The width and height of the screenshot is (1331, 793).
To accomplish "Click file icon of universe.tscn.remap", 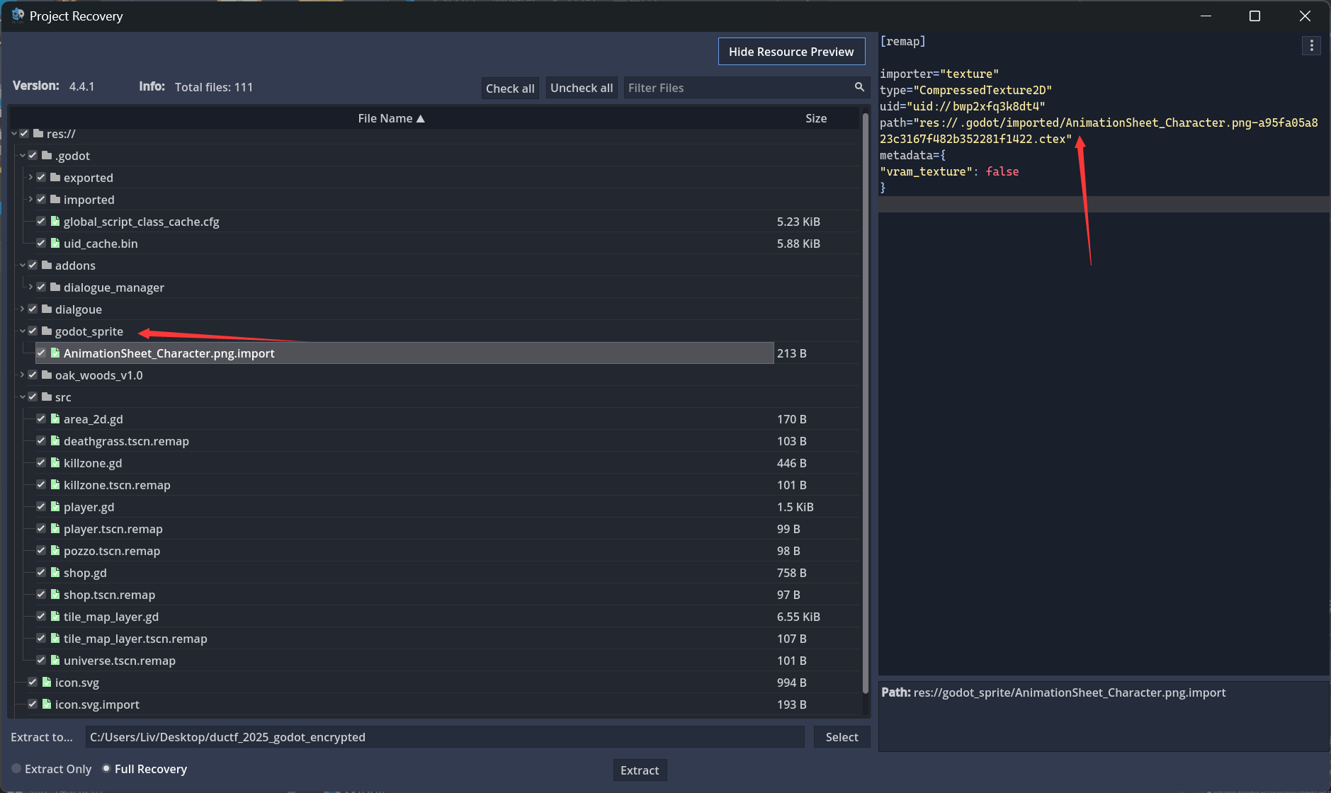I will pos(55,660).
